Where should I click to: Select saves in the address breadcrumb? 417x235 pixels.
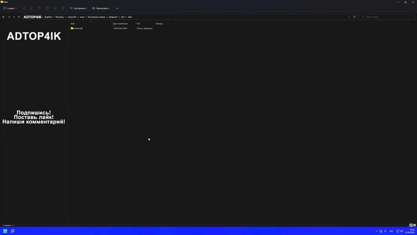pyautogui.click(x=82, y=17)
